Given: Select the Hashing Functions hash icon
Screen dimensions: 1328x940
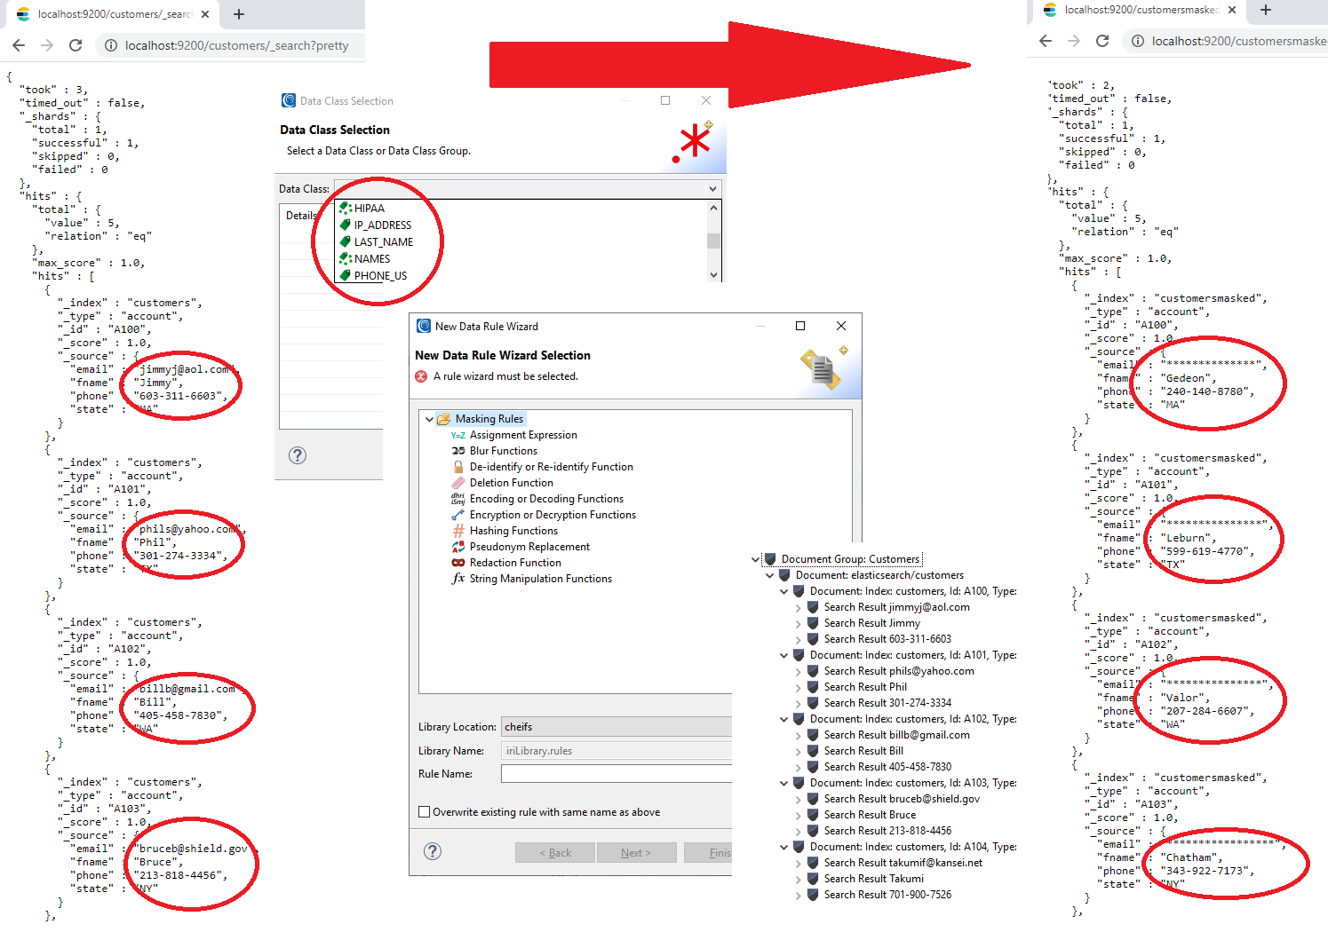Looking at the screenshot, I should pos(458,531).
